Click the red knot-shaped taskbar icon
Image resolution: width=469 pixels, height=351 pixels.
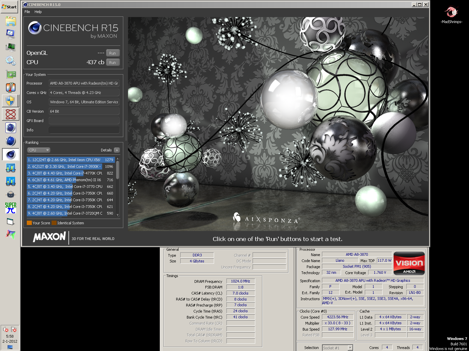[x=10, y=114]
